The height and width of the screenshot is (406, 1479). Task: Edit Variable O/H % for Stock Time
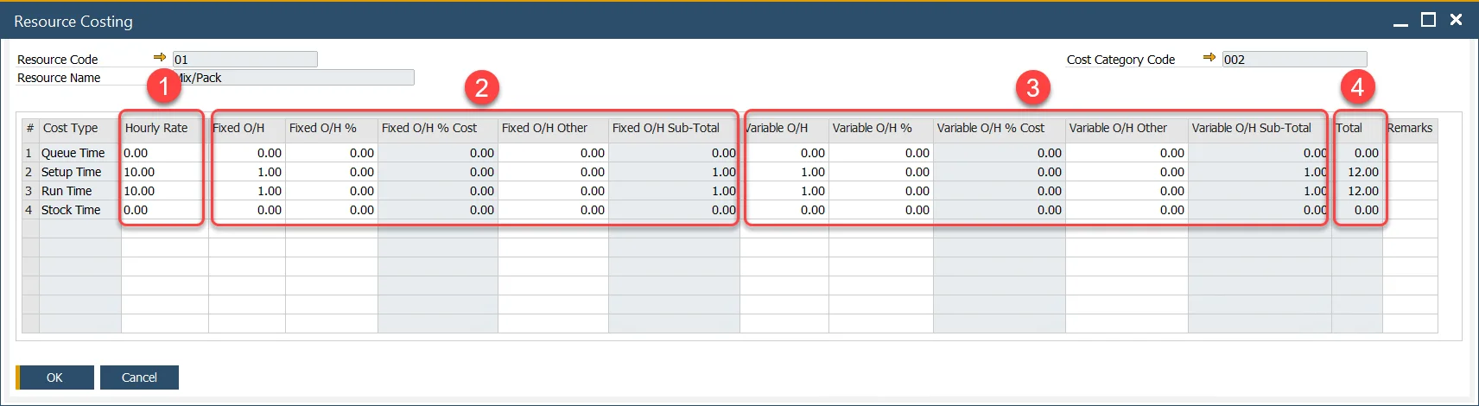point(881,210)
